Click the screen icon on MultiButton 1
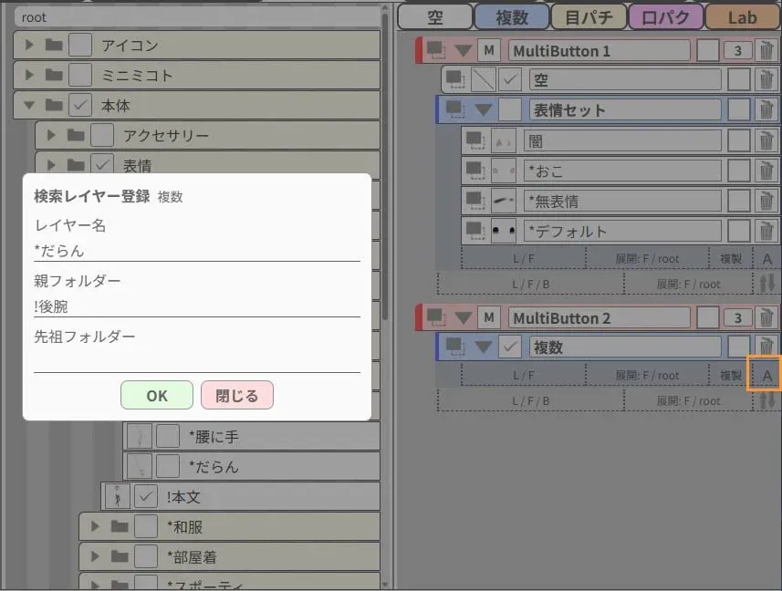This screenshot has height=591, width=782. pyautogui.click(x=435, y=50)
